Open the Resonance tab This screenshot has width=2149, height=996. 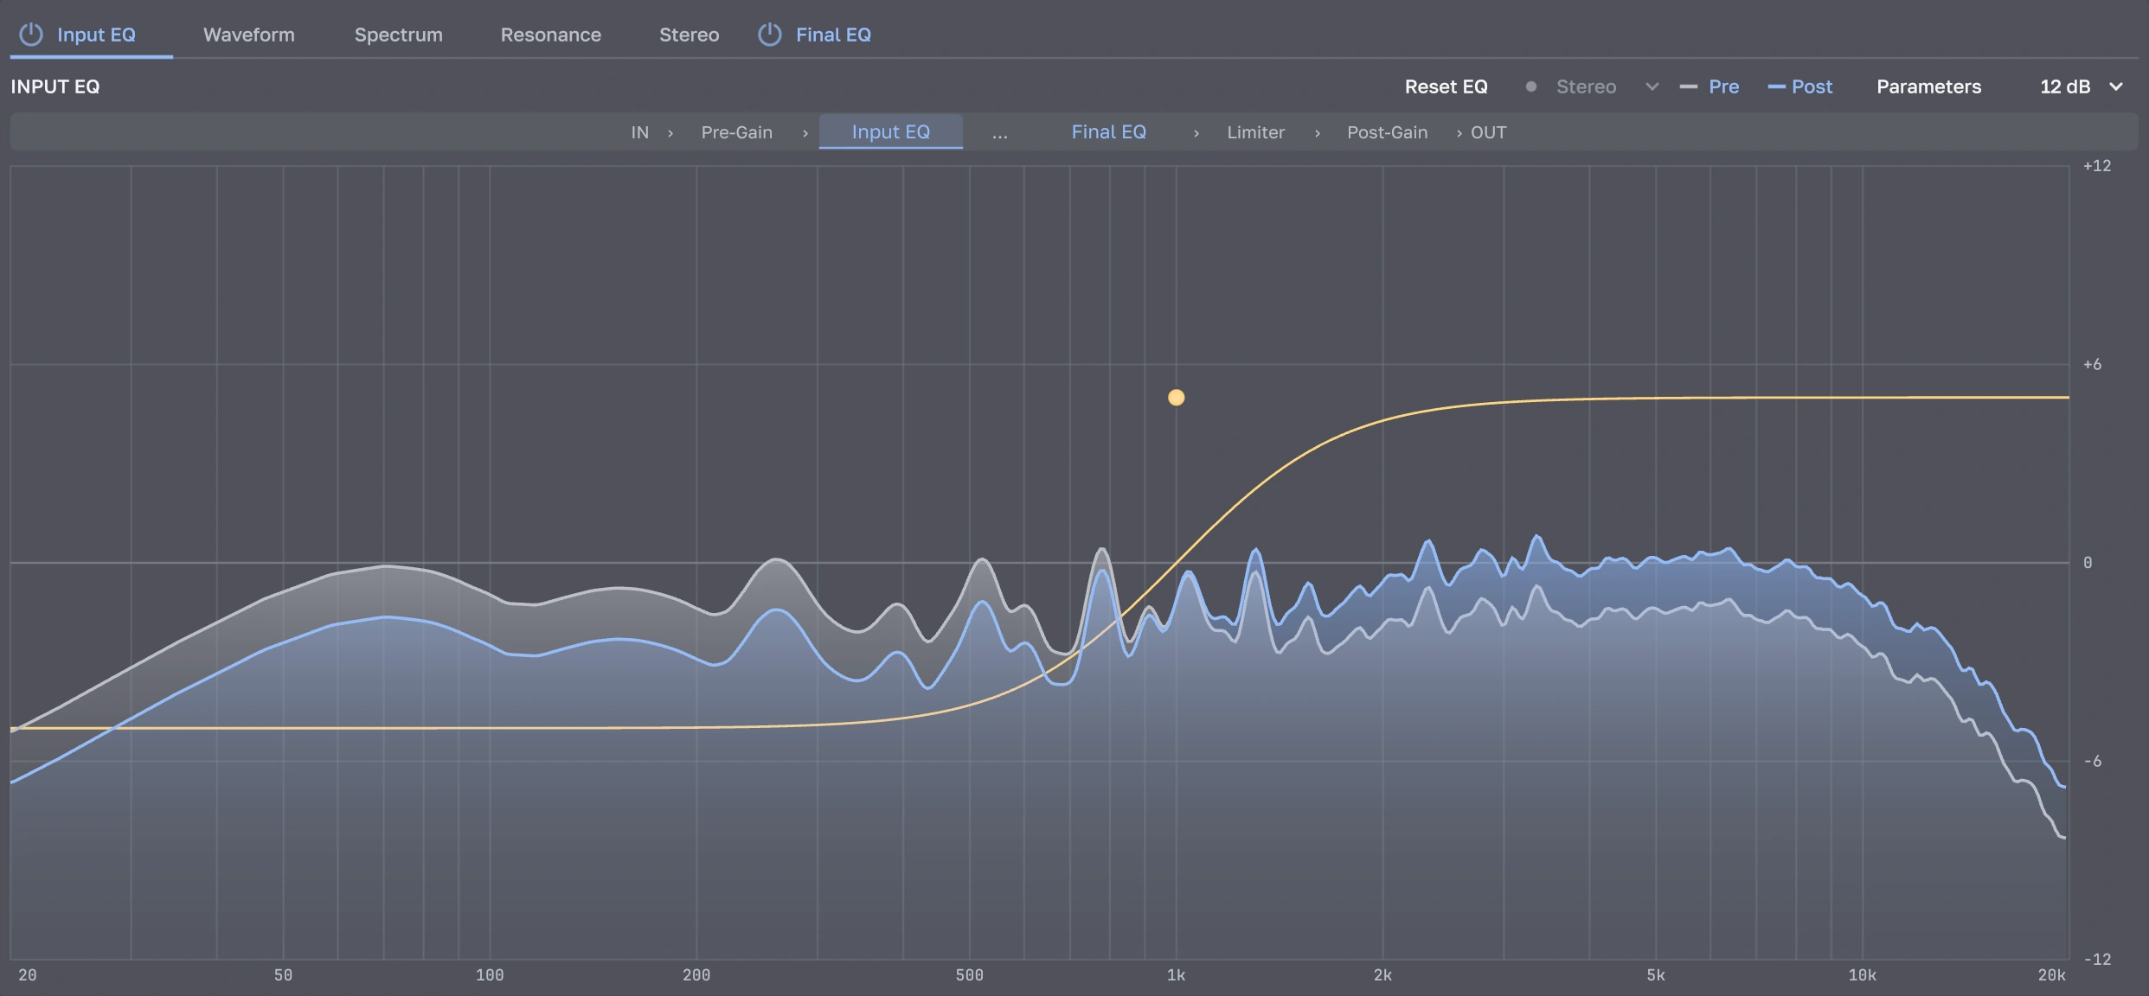point(551,35)
